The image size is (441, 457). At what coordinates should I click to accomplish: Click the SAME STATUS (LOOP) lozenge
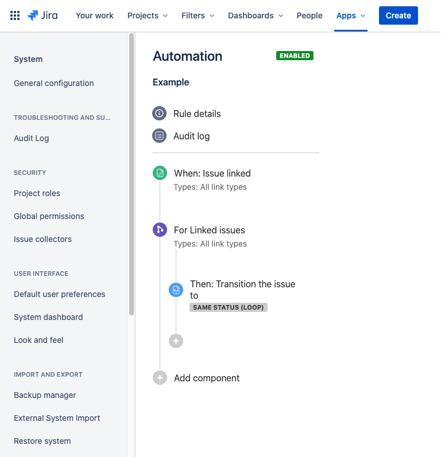229,307
